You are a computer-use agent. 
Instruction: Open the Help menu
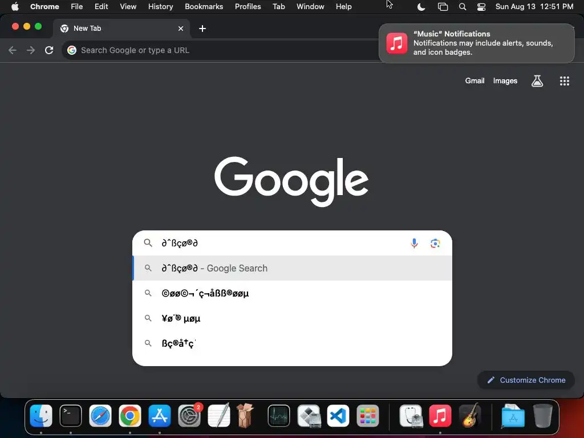point(343,6)
